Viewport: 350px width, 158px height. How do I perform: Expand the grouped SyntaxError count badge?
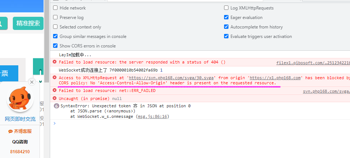point(56,106)
